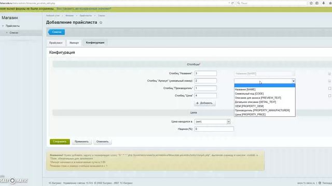Switch to the Конфигурация tab
Image resolution: width=332 pixels, height=186 pixels.
[95, 42]
